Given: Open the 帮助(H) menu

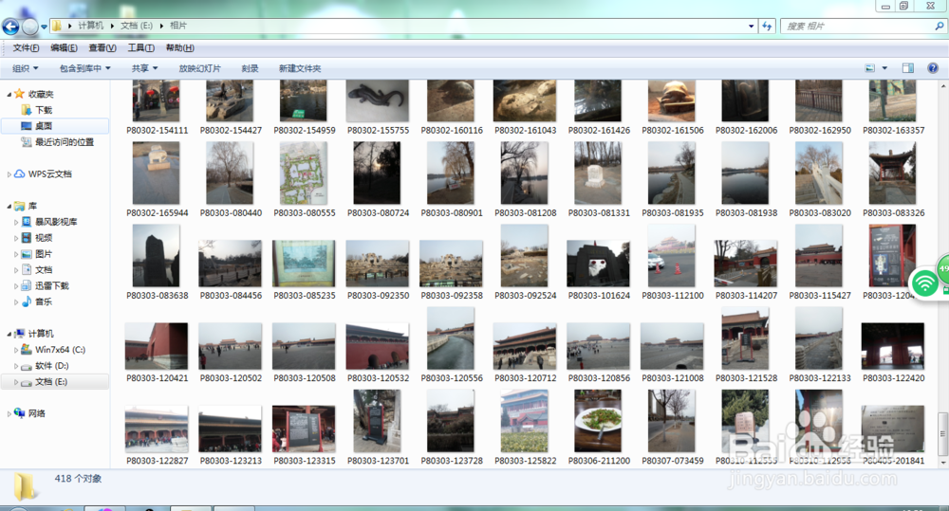Looking at the screenshot, I should pos(179,47).
